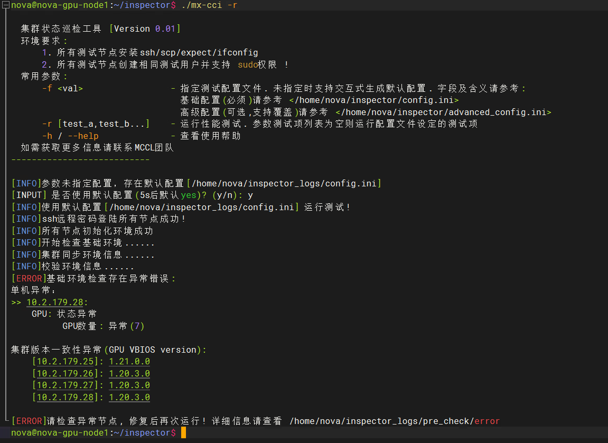
Task: Click "[/home/nova/inspector_logs/config.ini]" in 参数未指定配置 line
Action: point(284,183)
